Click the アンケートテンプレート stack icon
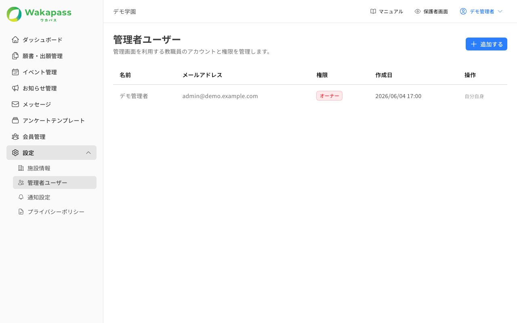The width and height of the screenshot is (517, 323). click(x=15, y=120)
